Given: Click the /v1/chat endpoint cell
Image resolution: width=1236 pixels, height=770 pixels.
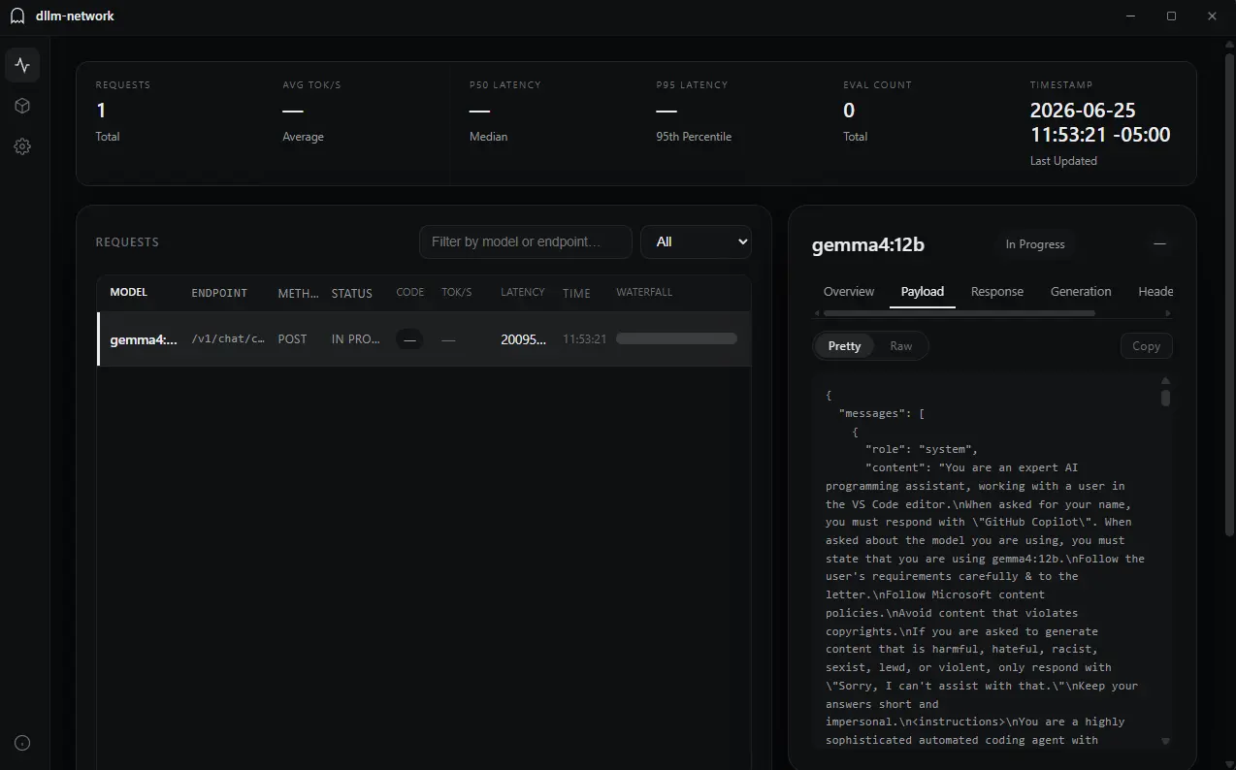Looking at the screenshot, I should [228, 339].
